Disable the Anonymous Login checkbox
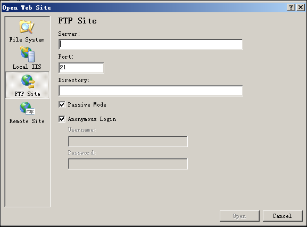The width and height of the screenshot is (307, 227). [x=62, y=119]
